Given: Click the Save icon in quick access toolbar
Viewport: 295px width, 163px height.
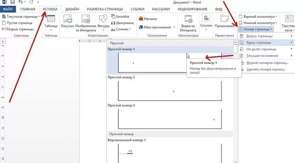Looking at the screenshot, I should point(13,2).
